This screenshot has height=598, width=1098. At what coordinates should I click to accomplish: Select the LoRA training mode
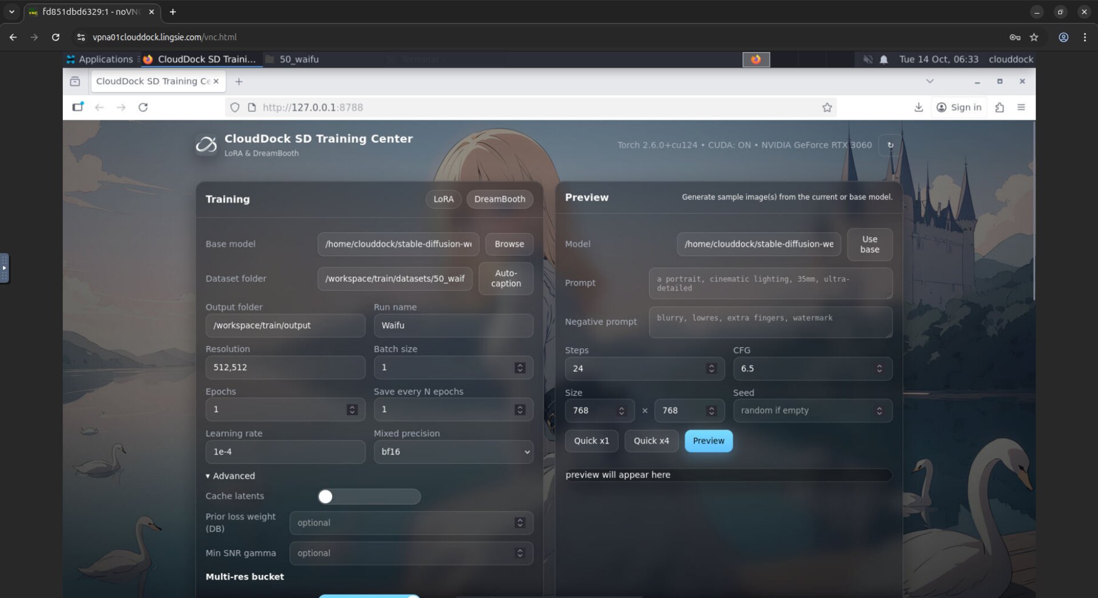point(443,199)
